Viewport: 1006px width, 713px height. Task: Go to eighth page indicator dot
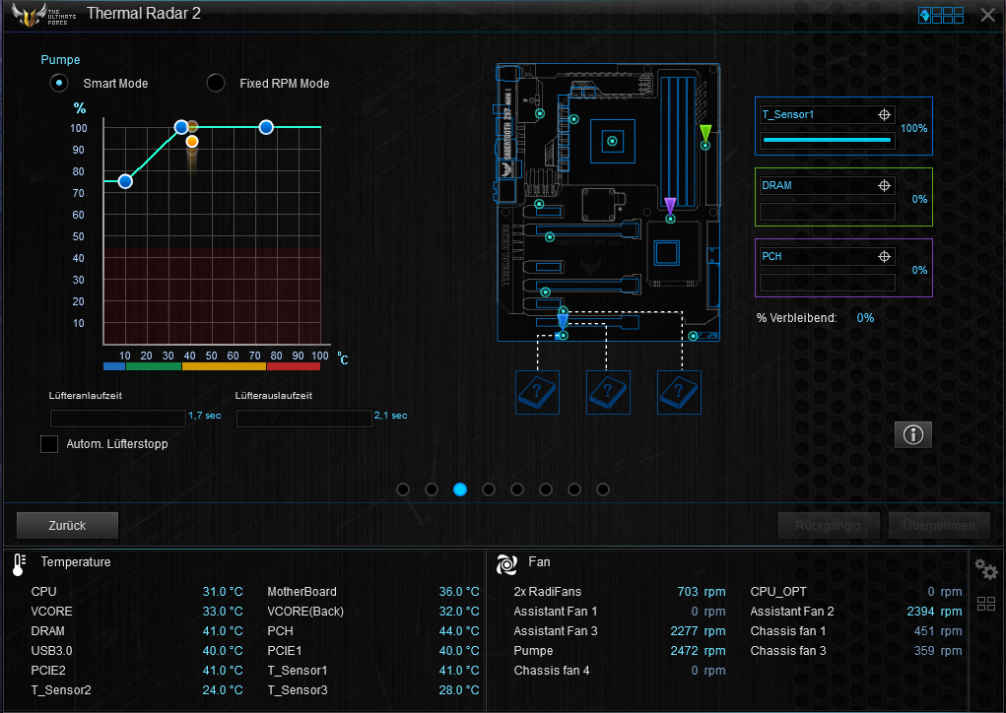[603, 489]
